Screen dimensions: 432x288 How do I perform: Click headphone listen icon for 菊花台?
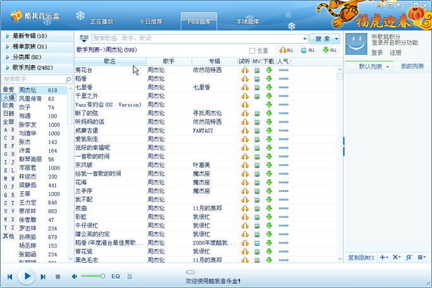pyautogui.click(x=245, y=70)
